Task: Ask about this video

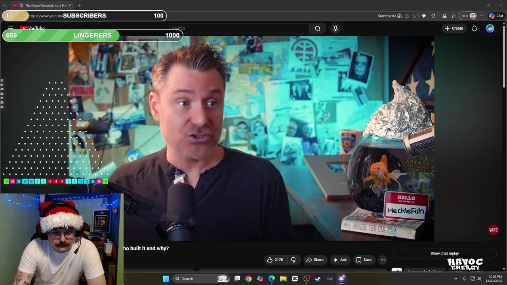Action: pos(340,260)
